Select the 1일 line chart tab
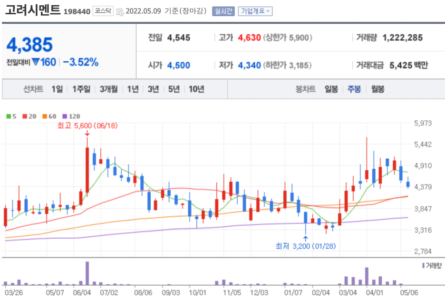The width and height of the screenshot is (445, 299). (57, 89)
